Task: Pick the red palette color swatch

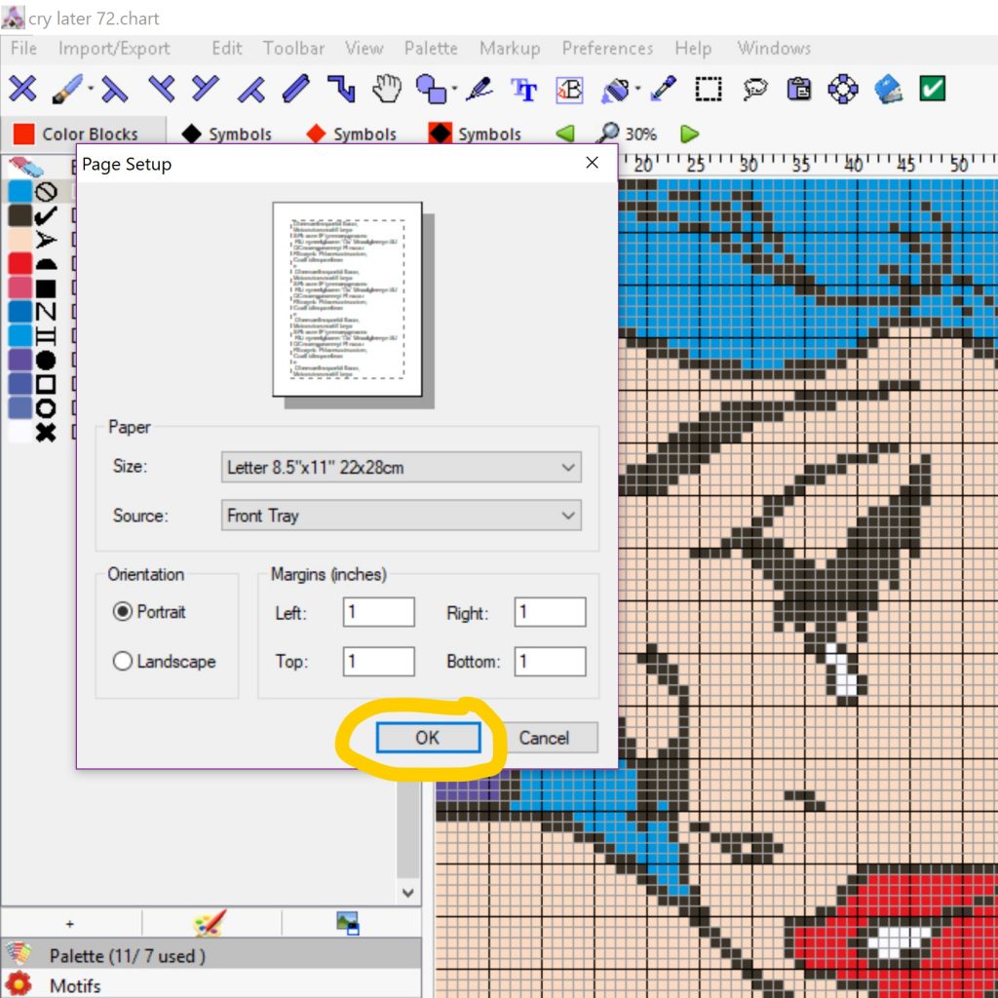Action: pyautogui.click(x=20, y=263)
